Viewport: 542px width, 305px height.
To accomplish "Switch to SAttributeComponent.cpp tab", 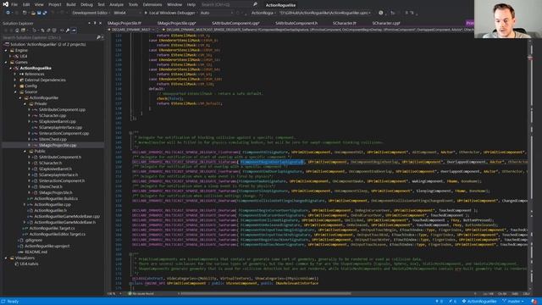I will click(235, 23).
